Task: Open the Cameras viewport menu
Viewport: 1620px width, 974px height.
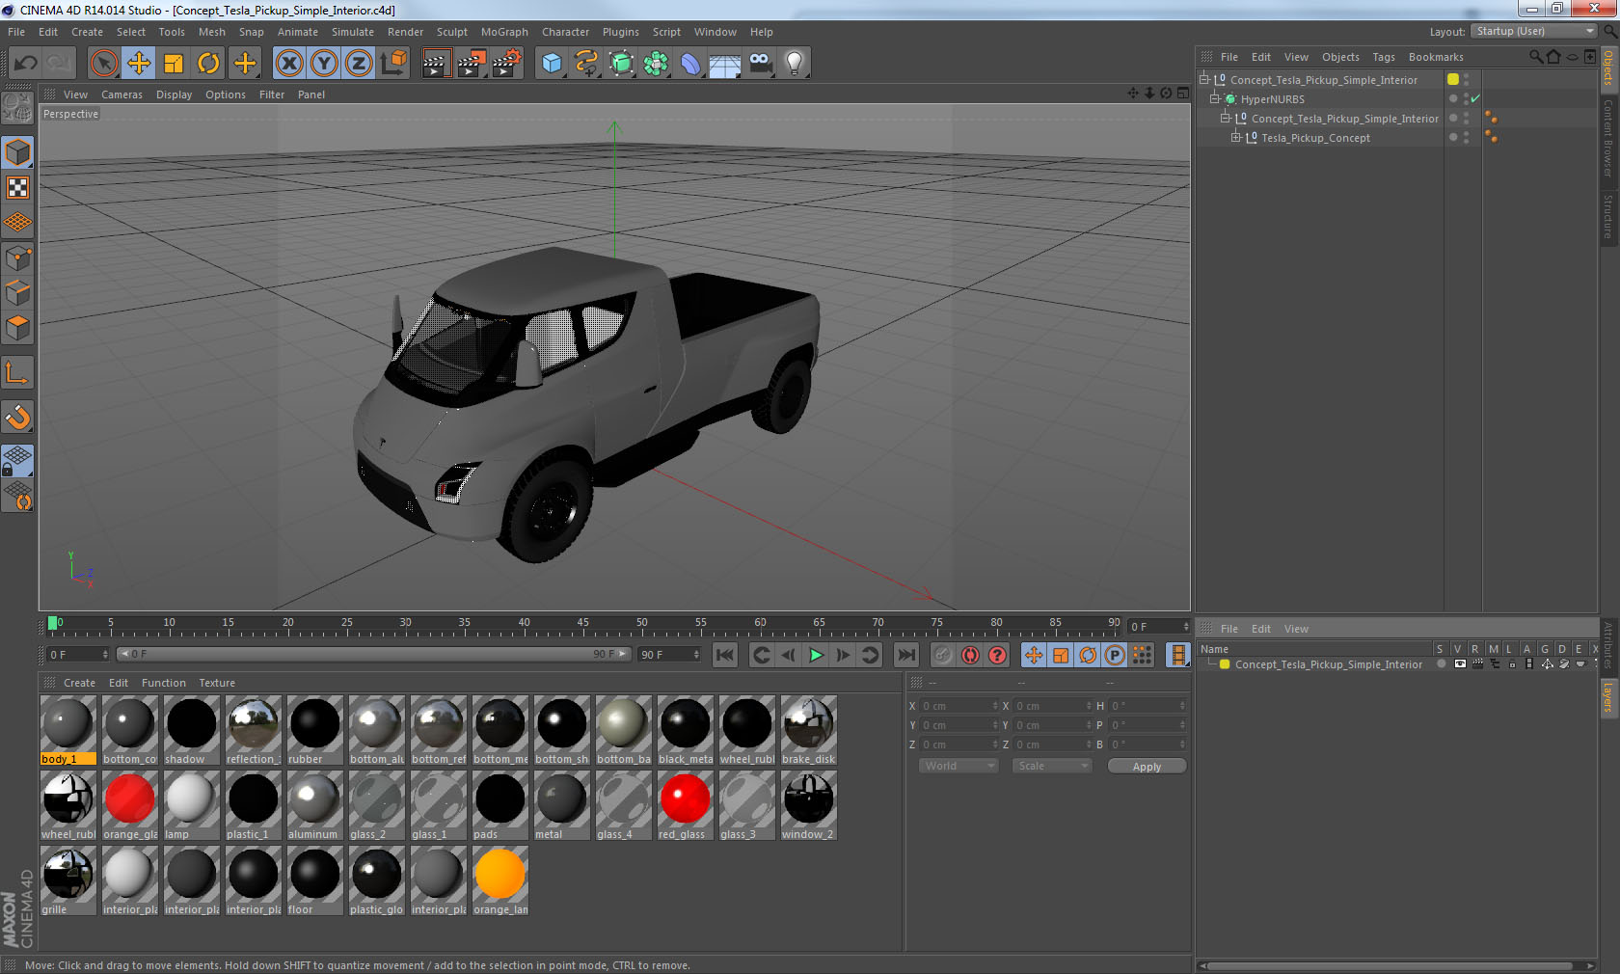Action: point(121,95)
